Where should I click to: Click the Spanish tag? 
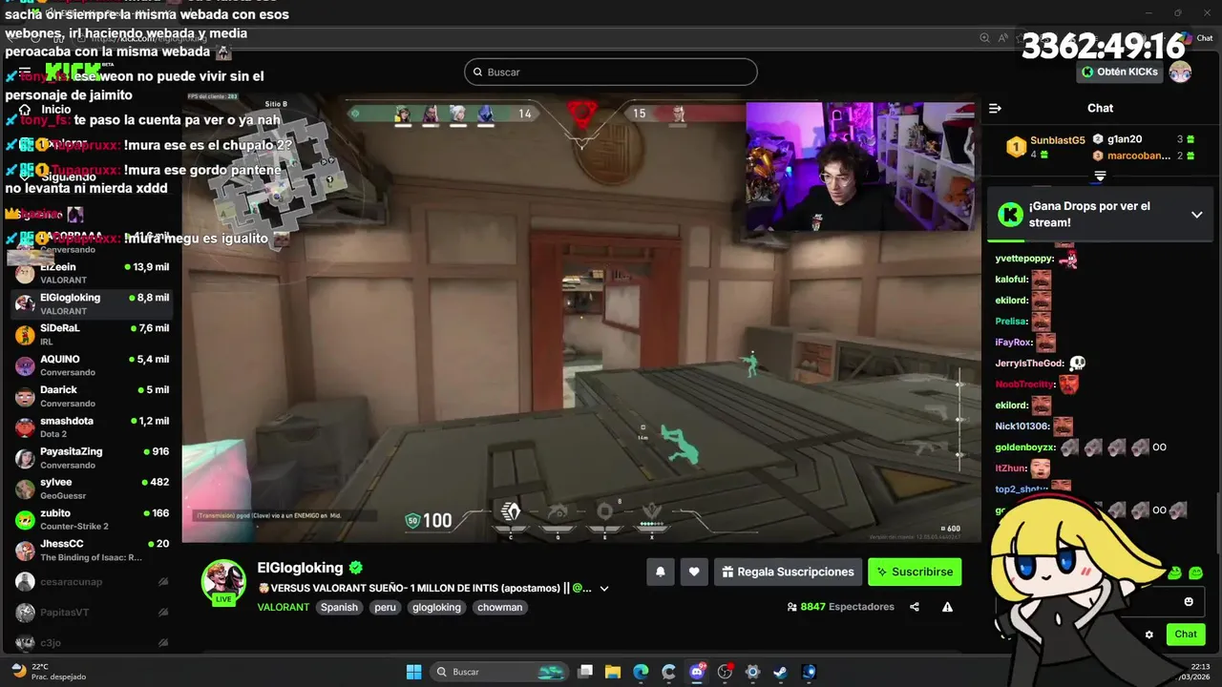tap(339, 607)
